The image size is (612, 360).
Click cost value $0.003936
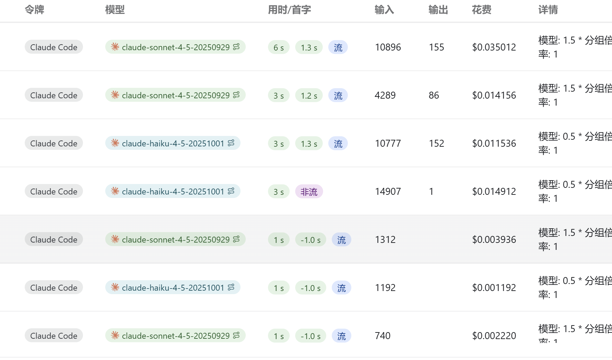[x=494, y=239]
